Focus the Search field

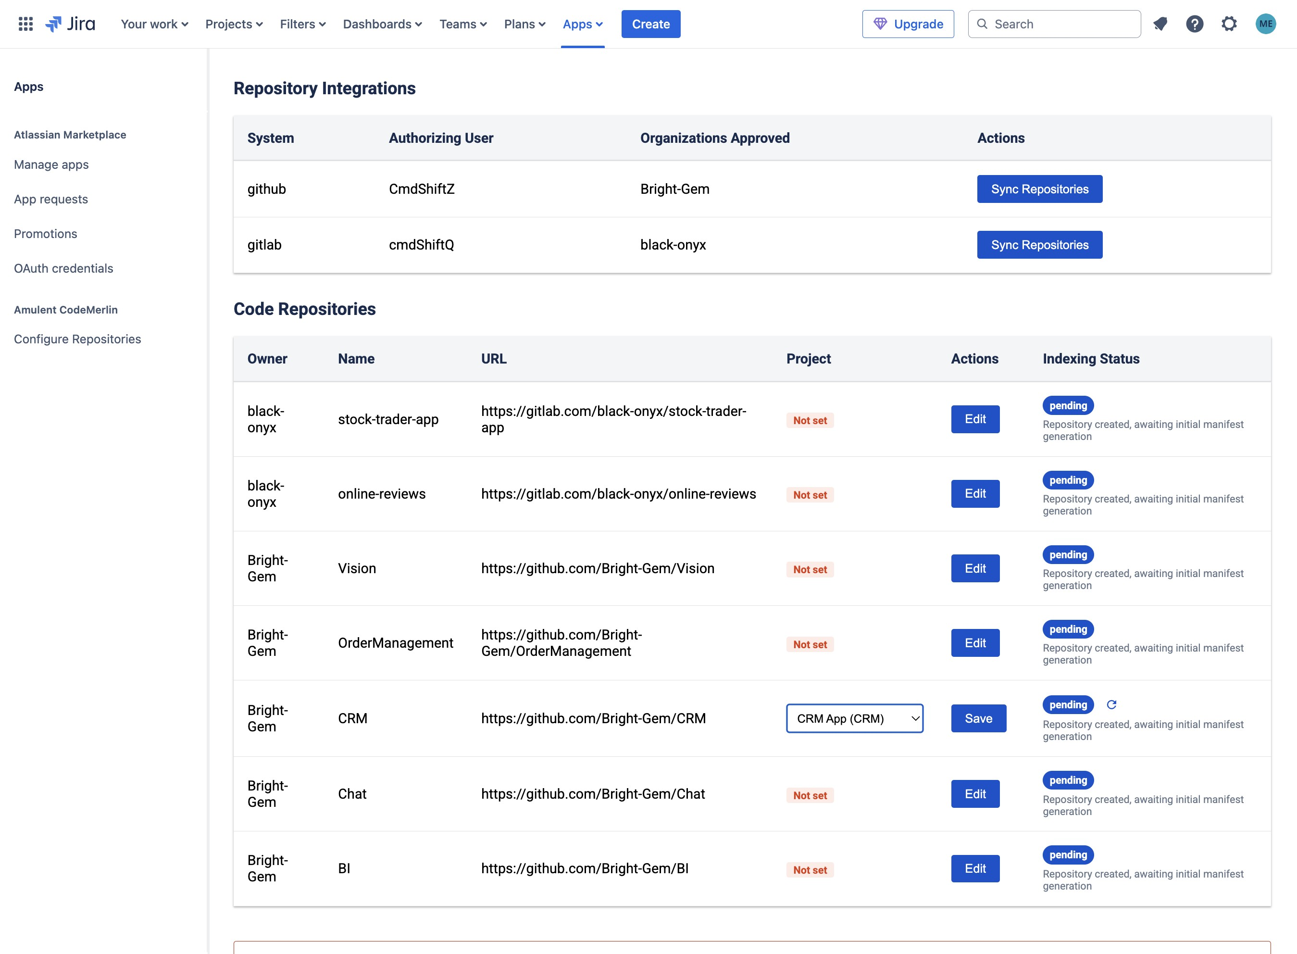coord(1054,24)
